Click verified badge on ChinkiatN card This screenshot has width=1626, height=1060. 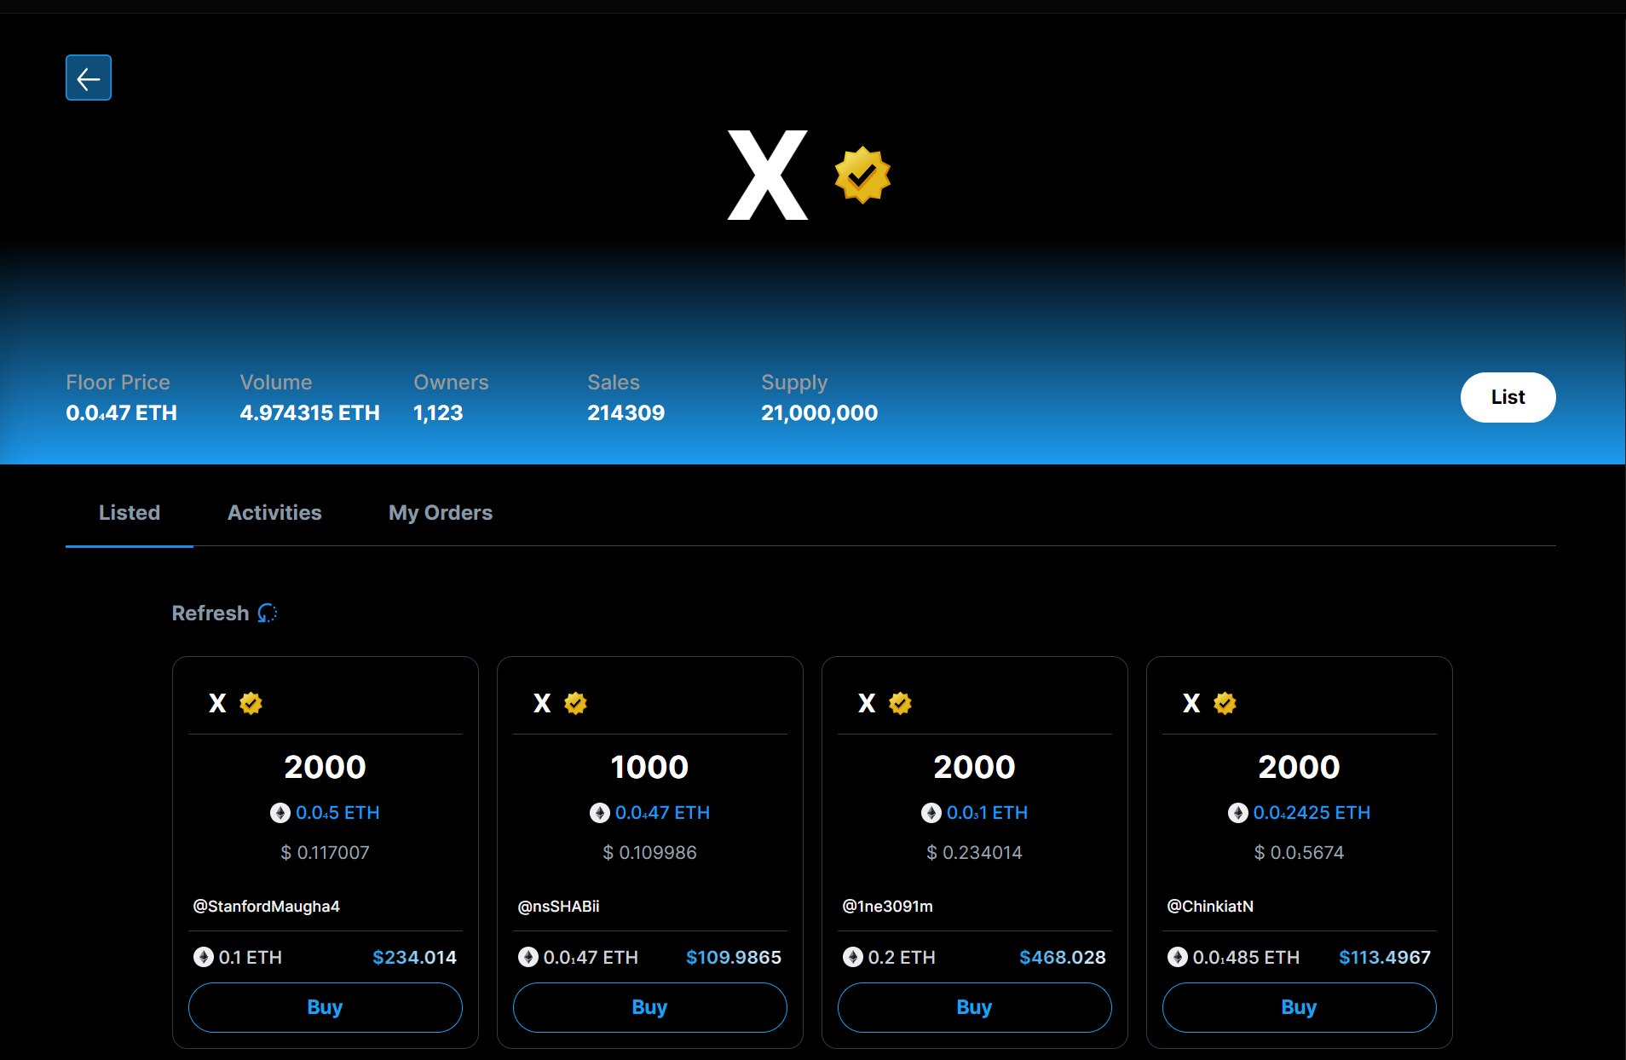[x=1225, y=704]
